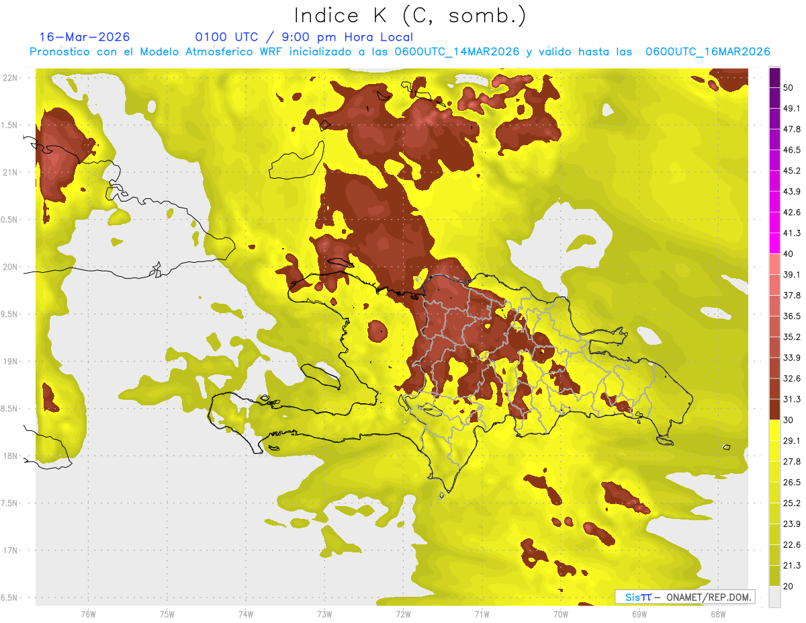Click the '30' colorbar value
Viewport: 806px width, 623px height.
(789, 420)
